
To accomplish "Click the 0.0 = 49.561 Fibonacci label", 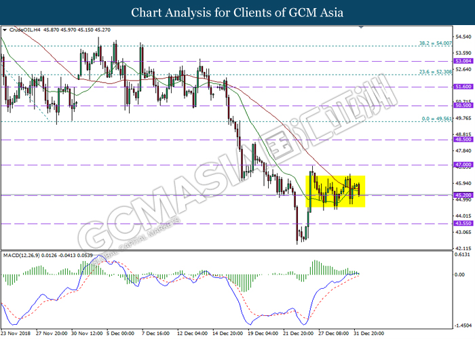I will coord(437,119).
